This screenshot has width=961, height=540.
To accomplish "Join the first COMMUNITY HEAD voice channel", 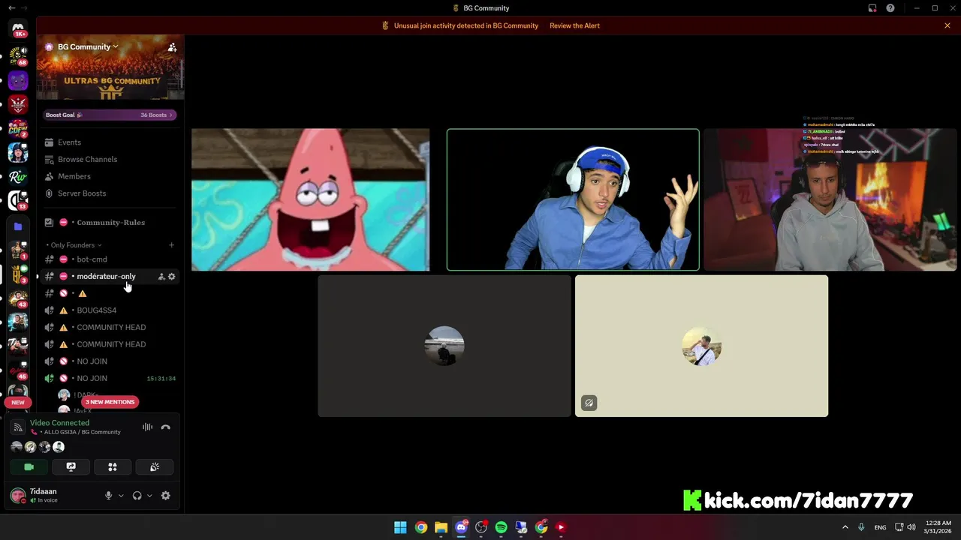I will pos(110,327).
